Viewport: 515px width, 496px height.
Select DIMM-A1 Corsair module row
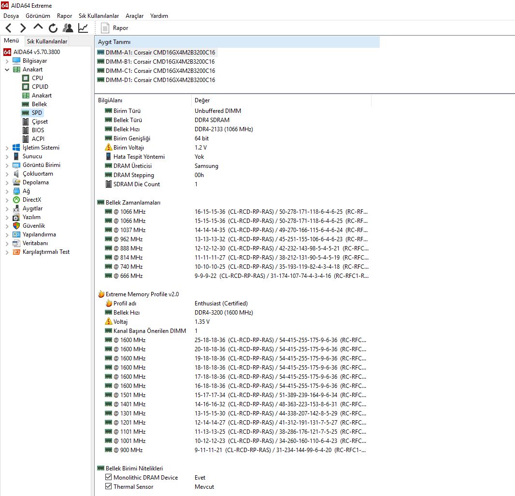coord(157,53)
